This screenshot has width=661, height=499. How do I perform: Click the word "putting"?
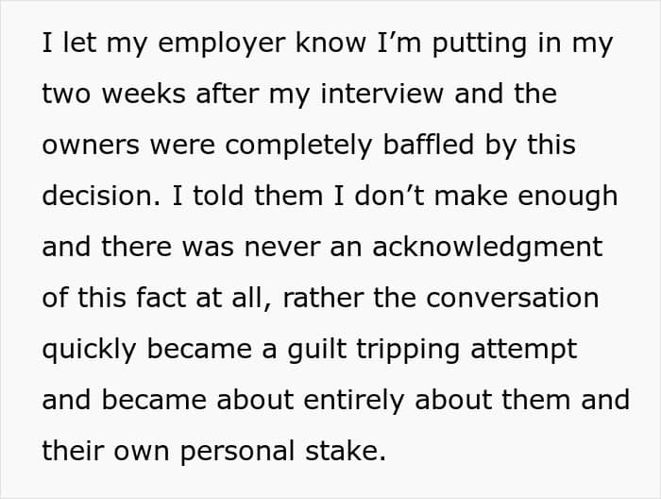click(x=480, y=43)
